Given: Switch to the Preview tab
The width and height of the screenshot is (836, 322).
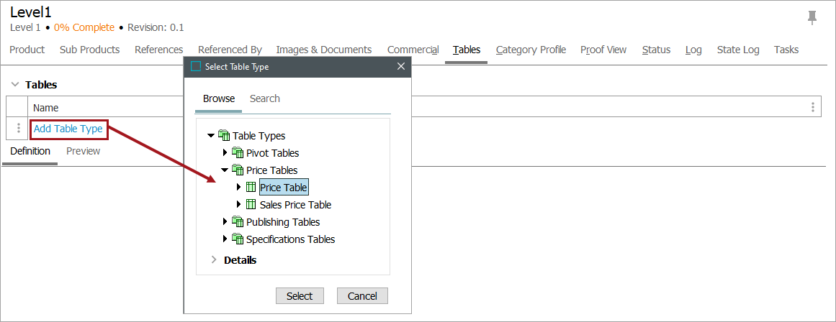Looking at the screenshot, I should coord(83,151).
